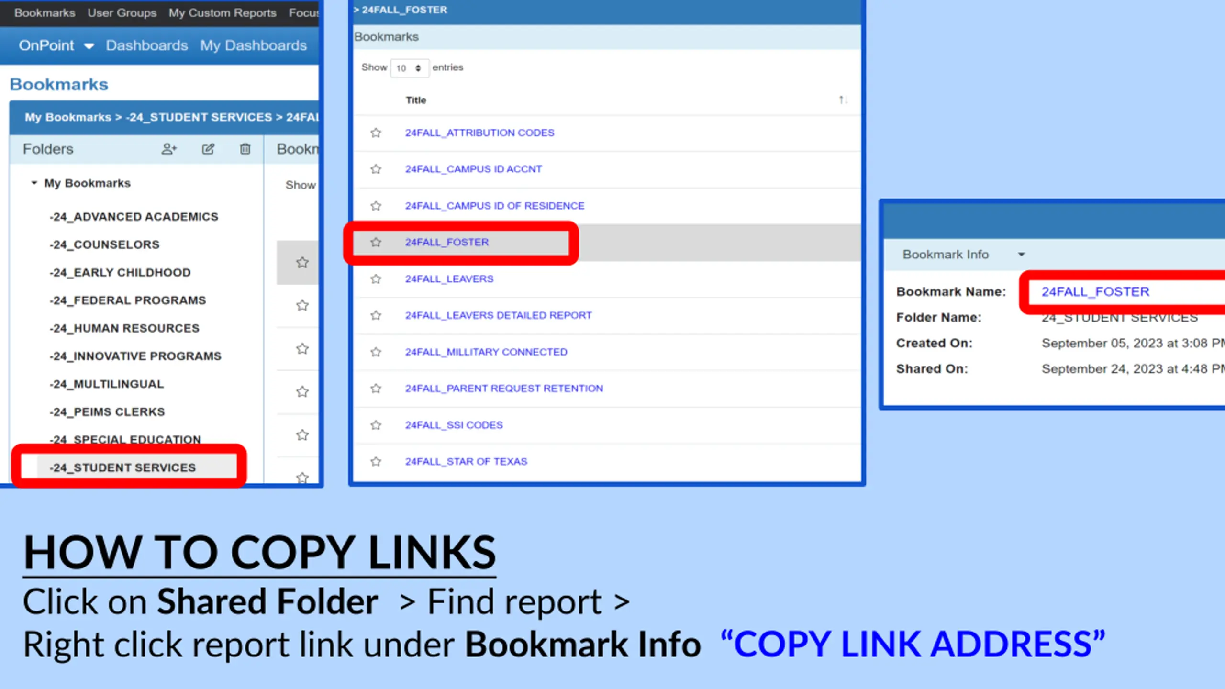Select the -24_MULTILINGUAL folder
The image size is (1225, 689).
tap(106, 384)
